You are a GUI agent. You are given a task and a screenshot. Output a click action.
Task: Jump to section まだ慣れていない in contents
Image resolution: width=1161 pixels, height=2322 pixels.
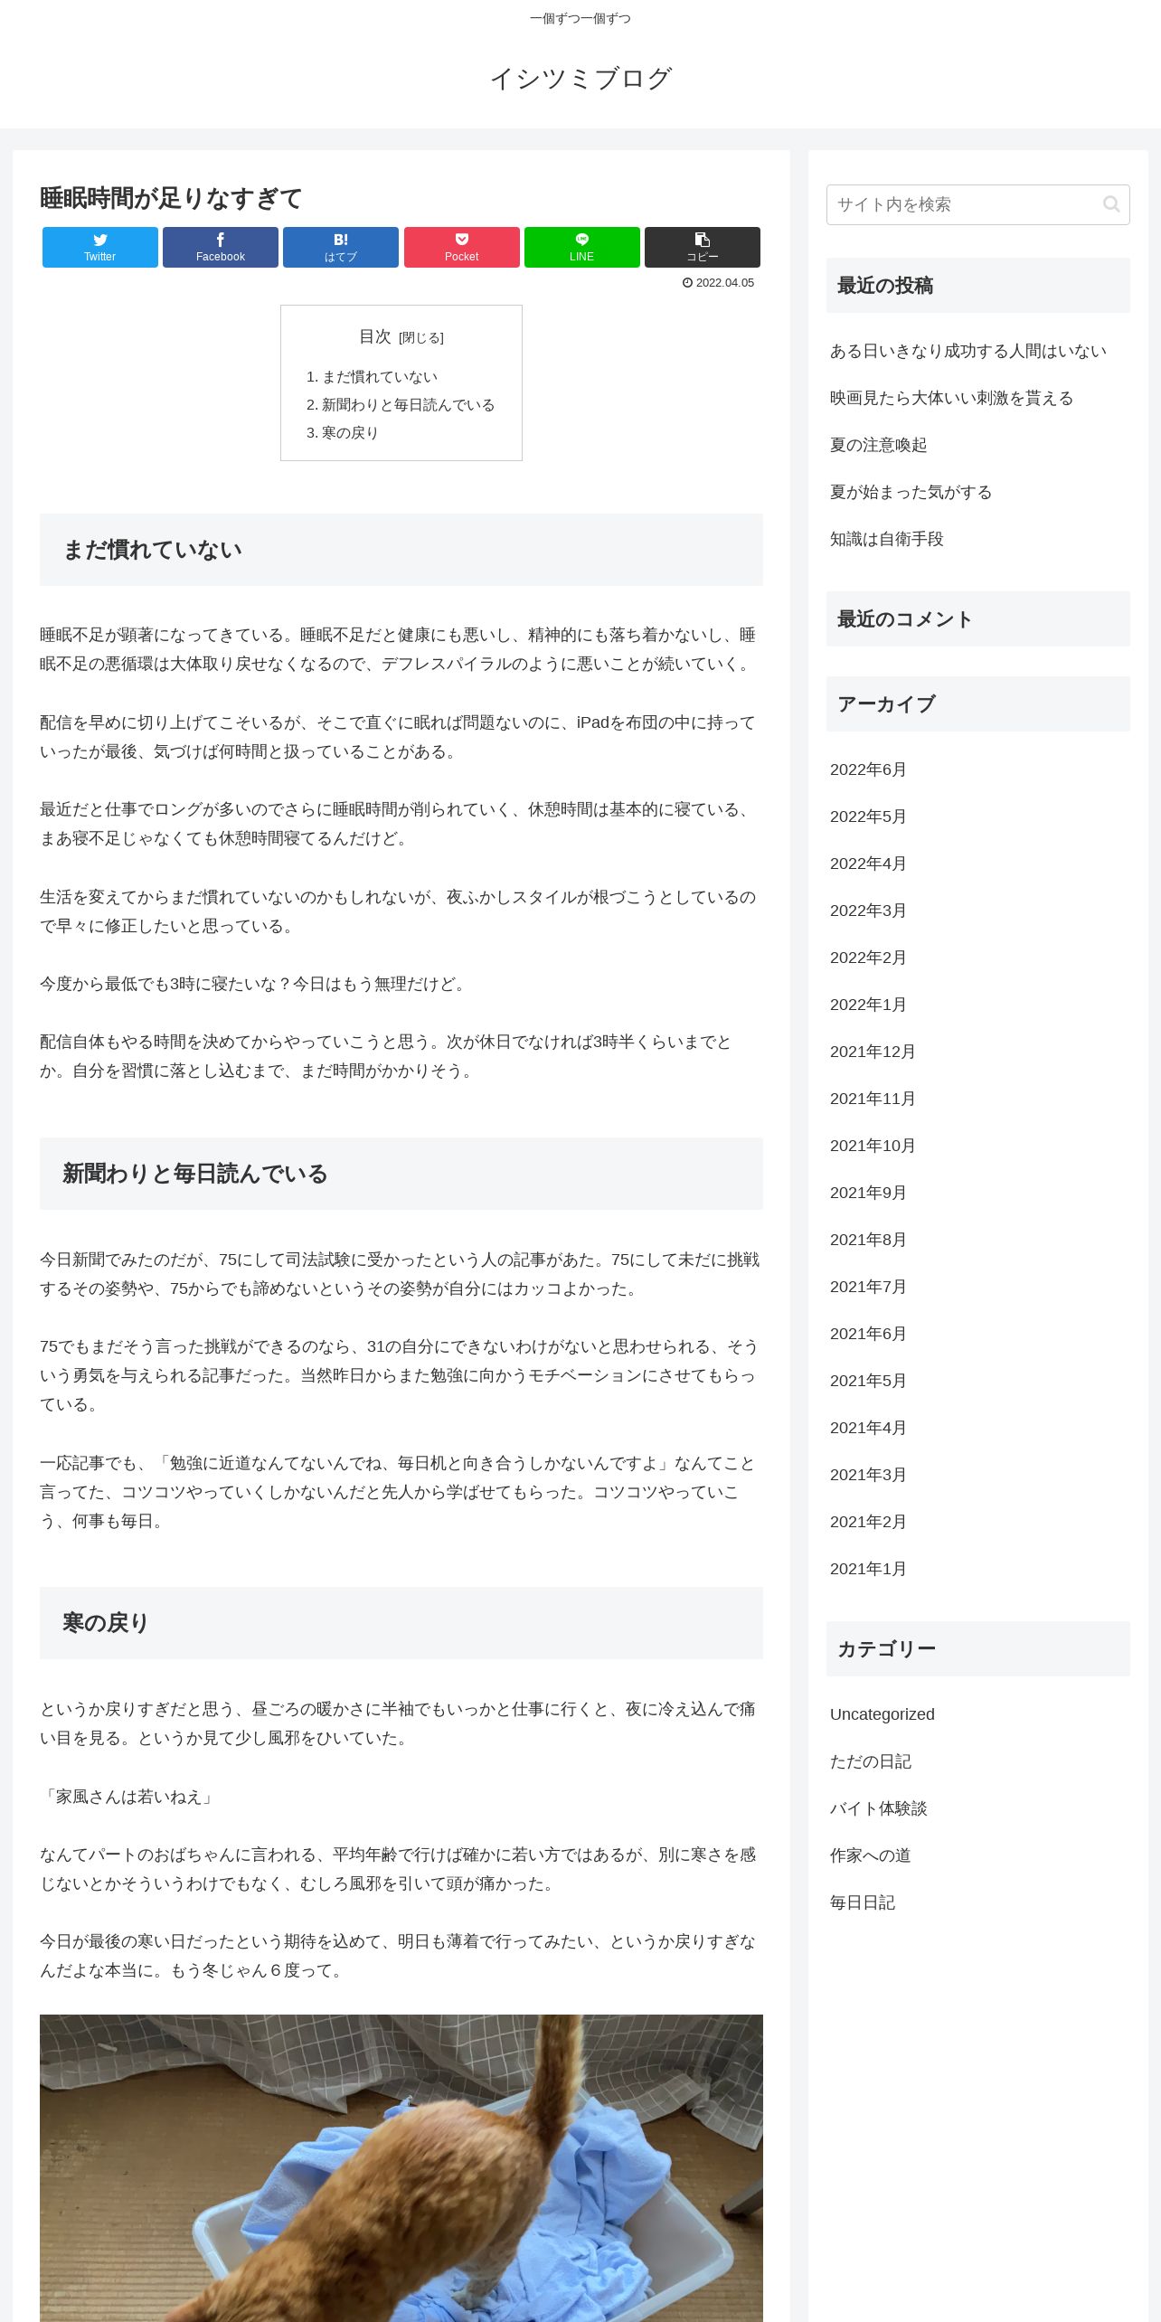tap(380, 376)
